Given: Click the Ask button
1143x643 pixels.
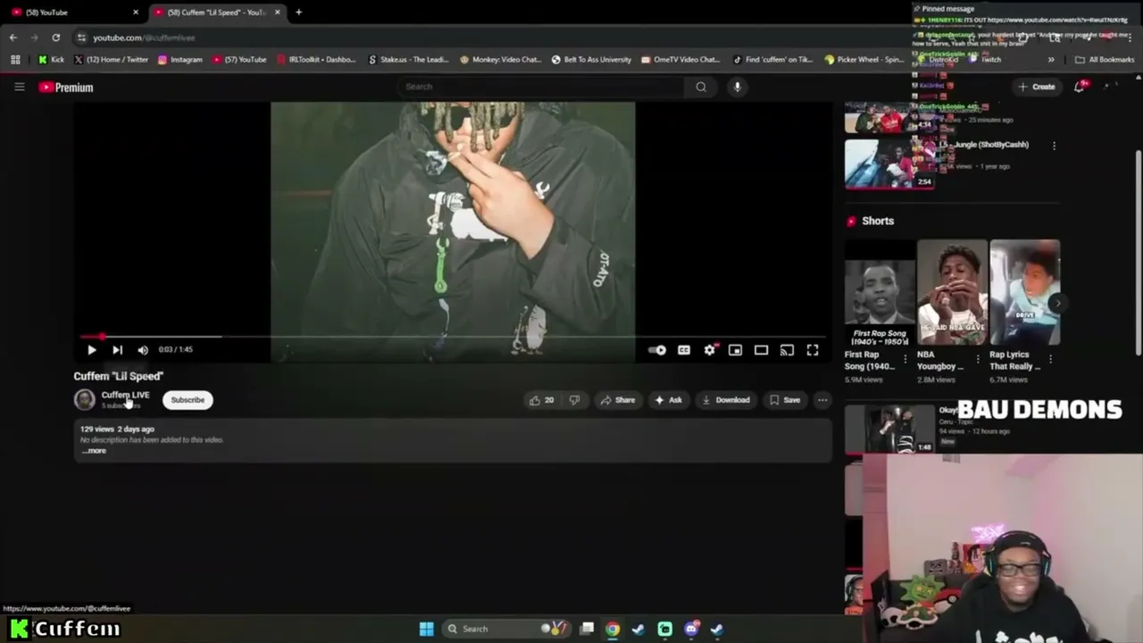Looking at the screenshot, I should coord(668,400).
